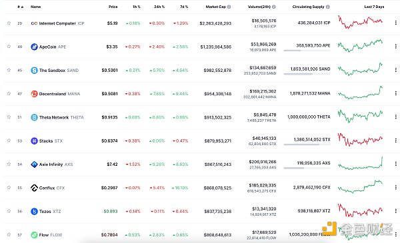
Task: Open the Axie Infinity 7-day sparkline chart
Action: click(361, 163)
